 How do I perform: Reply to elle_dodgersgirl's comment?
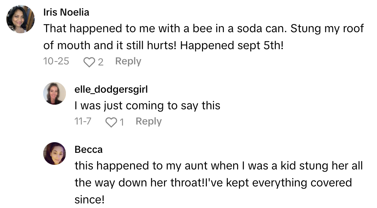click(x=148, y=122)
